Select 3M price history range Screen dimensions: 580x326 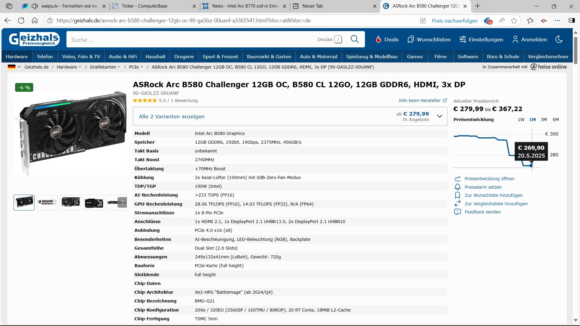pyautogui.click(x=543, y=120)
